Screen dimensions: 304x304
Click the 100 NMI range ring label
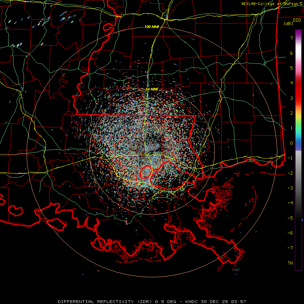point(152,27)
